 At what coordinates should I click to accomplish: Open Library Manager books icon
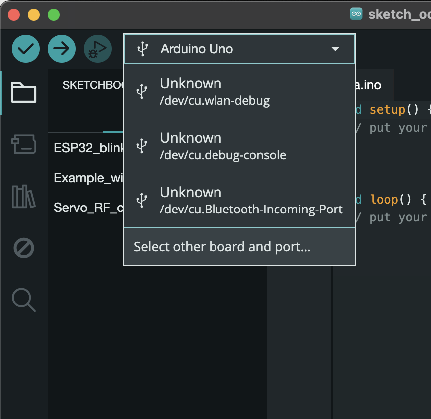(x=24, y=196)
